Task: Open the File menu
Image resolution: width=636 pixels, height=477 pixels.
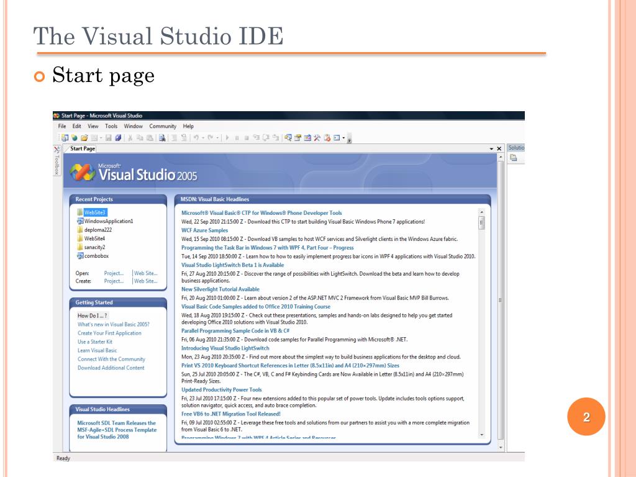Action: tap(62, 126)
